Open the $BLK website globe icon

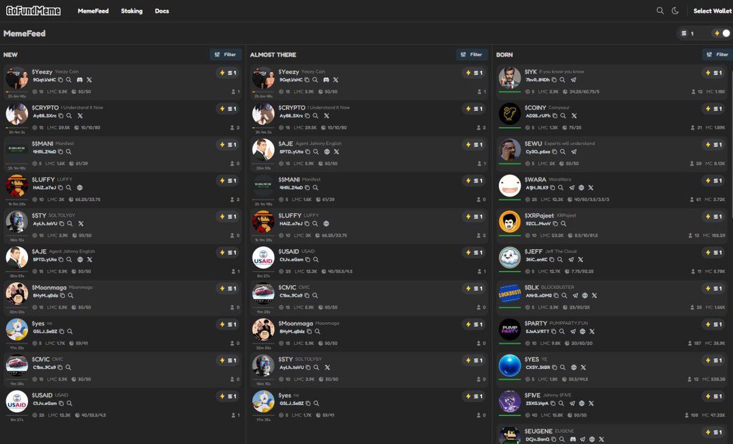(585, 296)
